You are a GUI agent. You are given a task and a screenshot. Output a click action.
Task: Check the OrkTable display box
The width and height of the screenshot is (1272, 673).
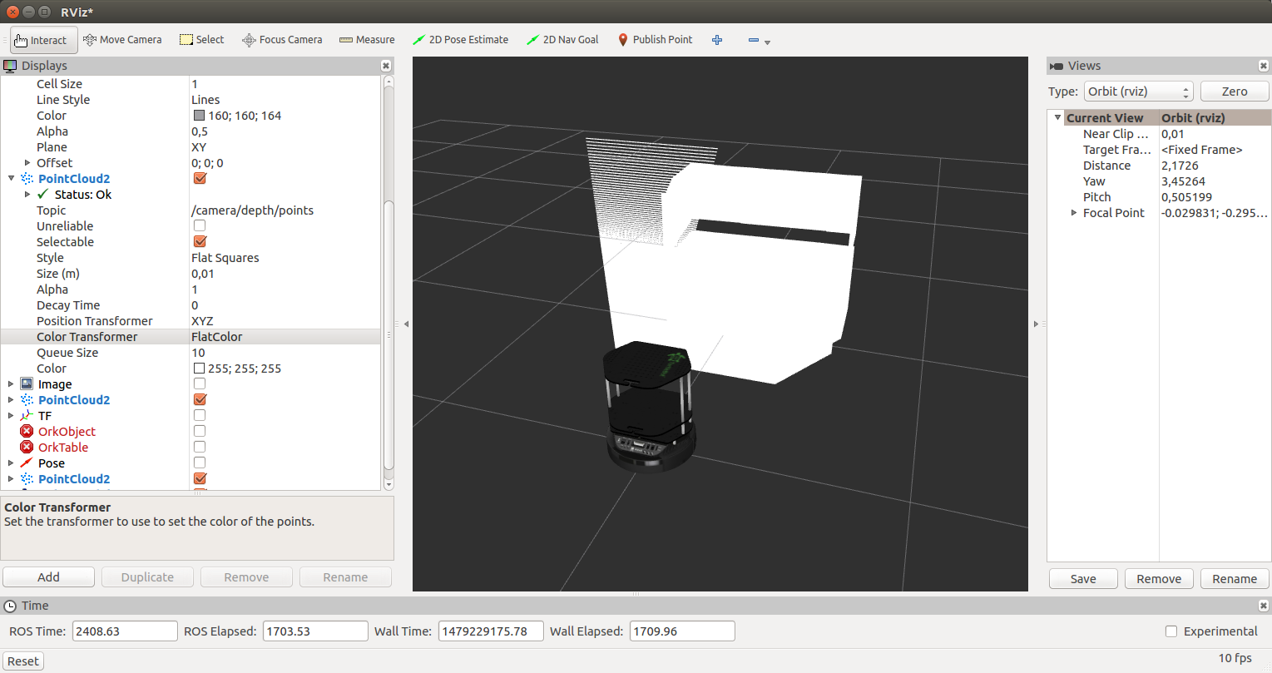[x=200, y=448]
